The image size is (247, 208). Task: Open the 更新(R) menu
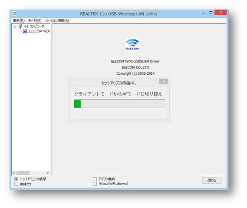19,20
